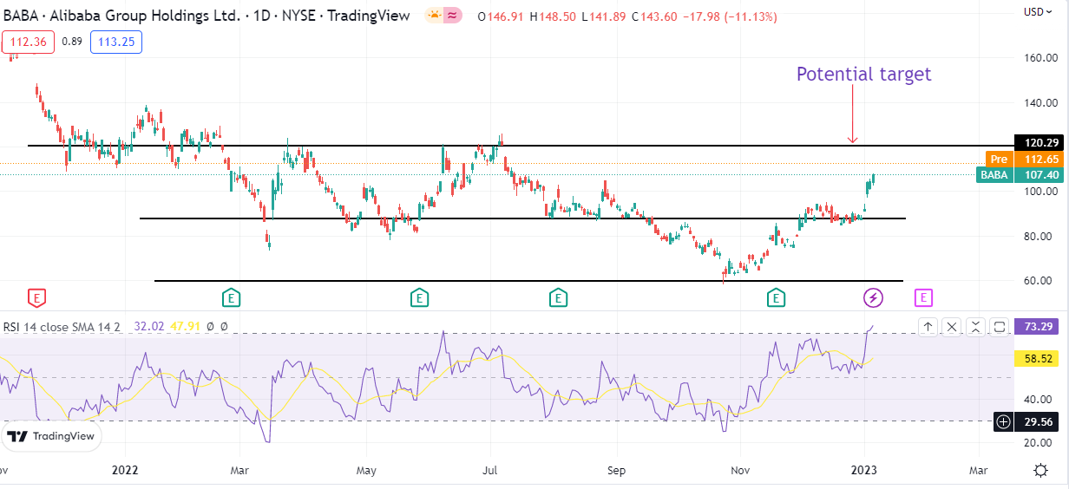Click the 2023 label on the time axis

click(x=865, y=471)
